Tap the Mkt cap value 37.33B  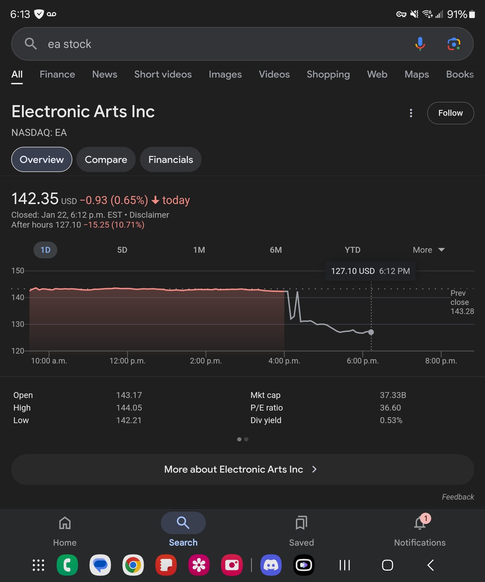393,395
